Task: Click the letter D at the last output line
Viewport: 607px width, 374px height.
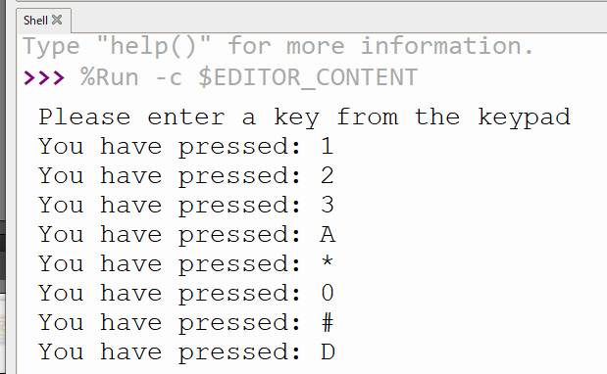Action: pyautogui.click(x=328, y=352)
